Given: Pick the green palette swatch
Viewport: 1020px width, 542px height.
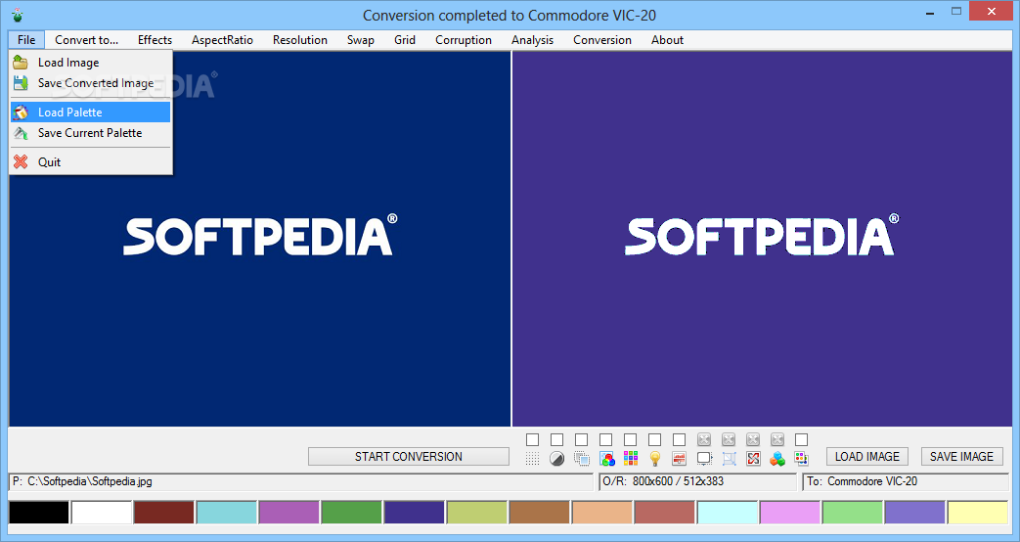Looking at the screenshot, I should coord(351,512).
